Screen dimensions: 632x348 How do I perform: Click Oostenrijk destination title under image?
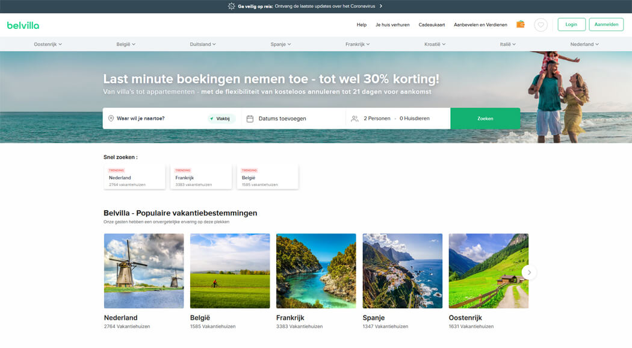[465, 318]
